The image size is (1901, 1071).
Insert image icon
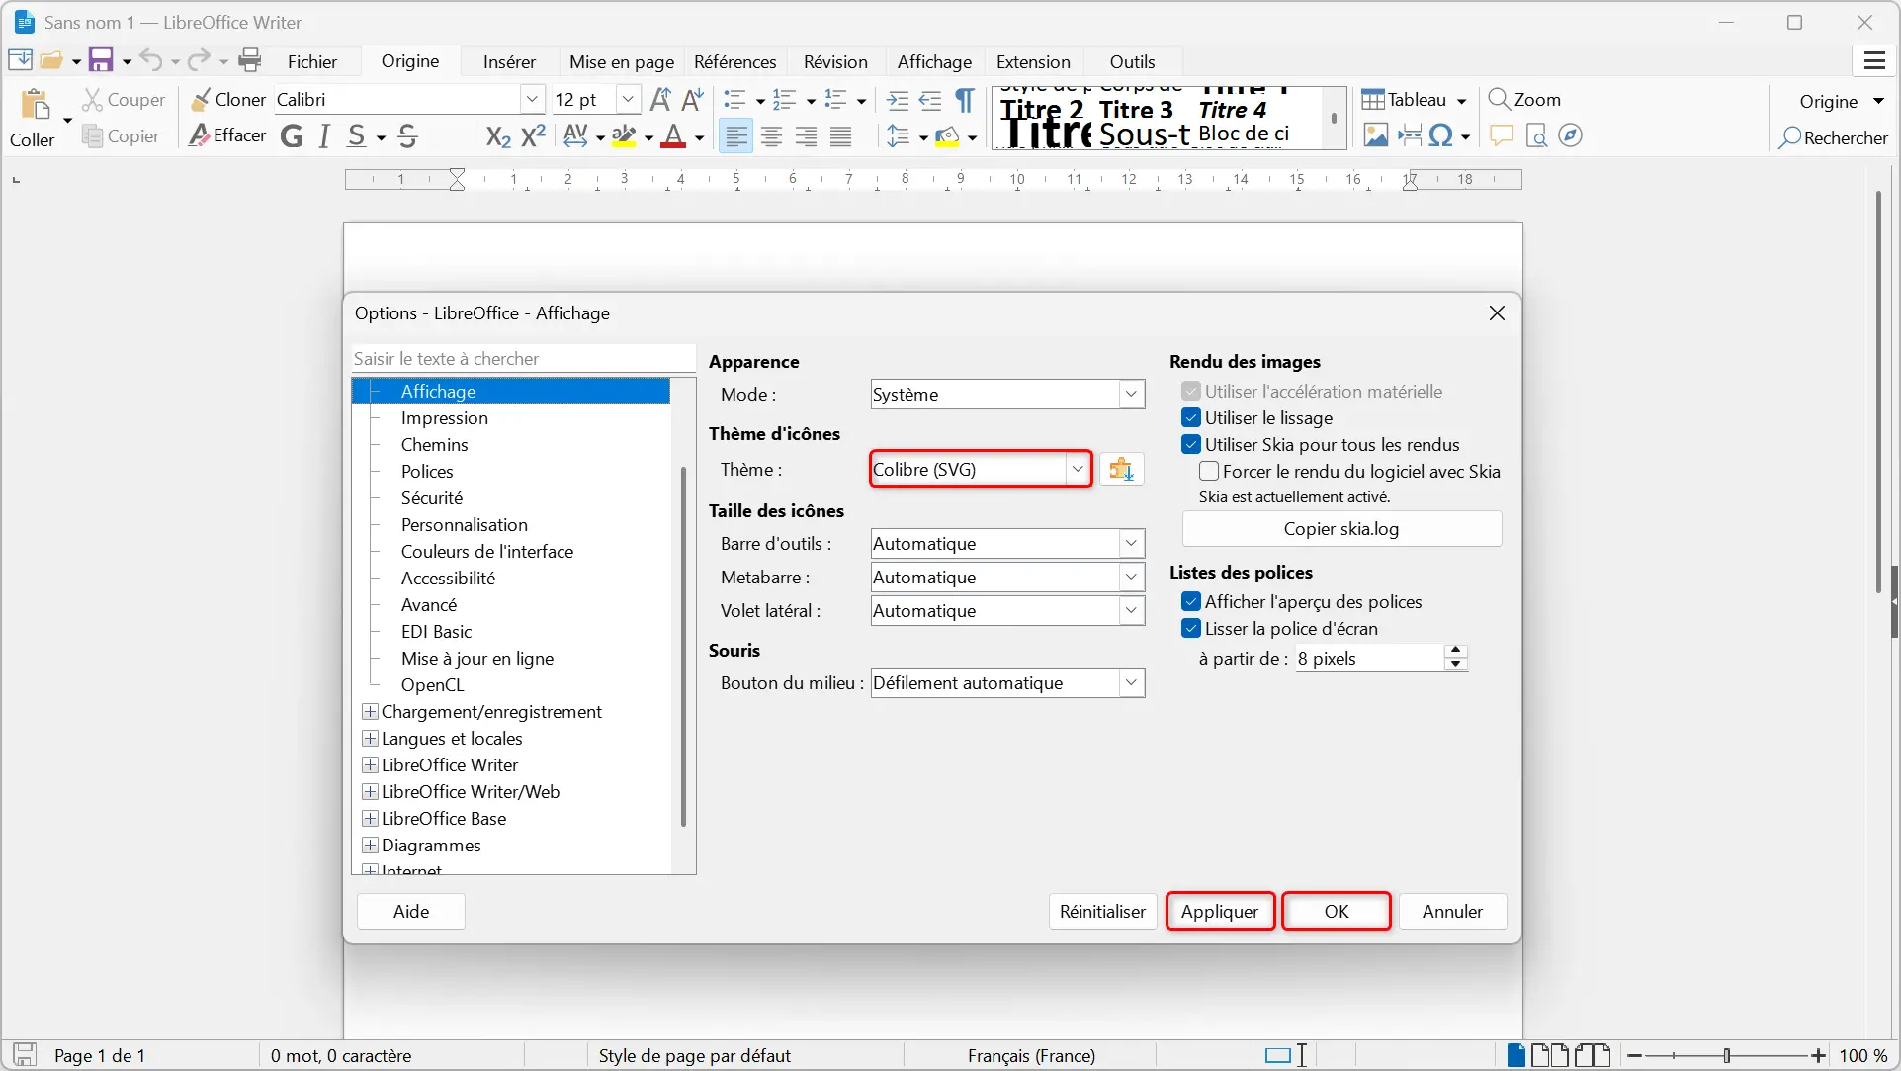(x=1375, y=135)
